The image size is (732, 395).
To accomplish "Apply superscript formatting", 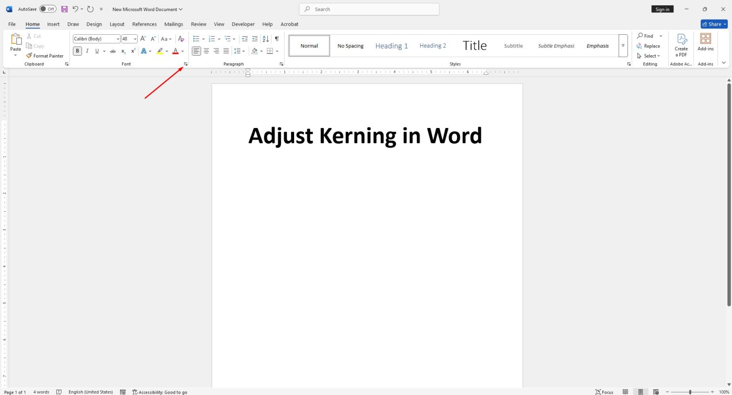I will tap(133, 51).
